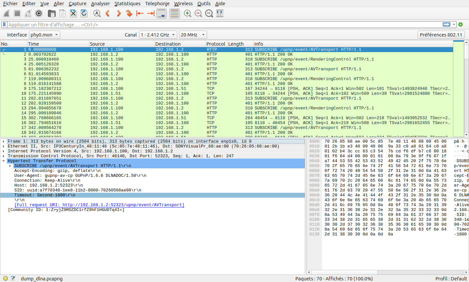Jump to the first packet icon
The width and height of the screenshot is (469, 282).
click(x=140, y=13)
